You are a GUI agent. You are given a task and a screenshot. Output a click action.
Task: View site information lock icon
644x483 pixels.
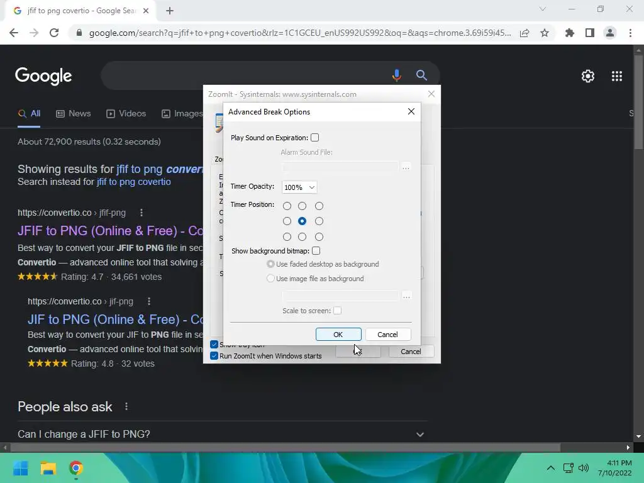coord(79,33)
